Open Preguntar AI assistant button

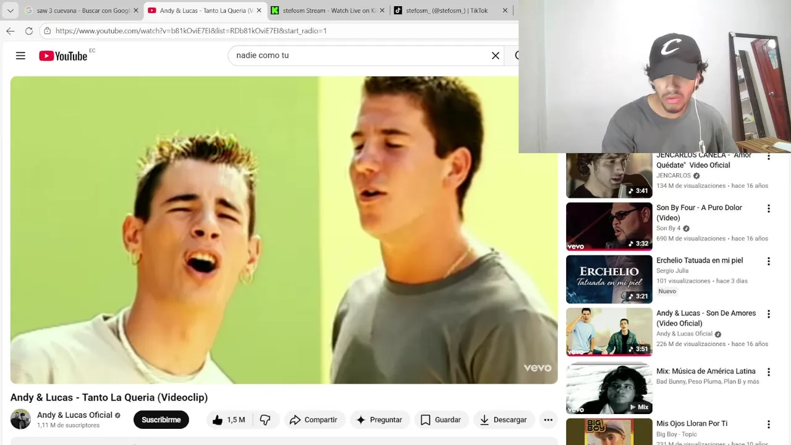379,420
